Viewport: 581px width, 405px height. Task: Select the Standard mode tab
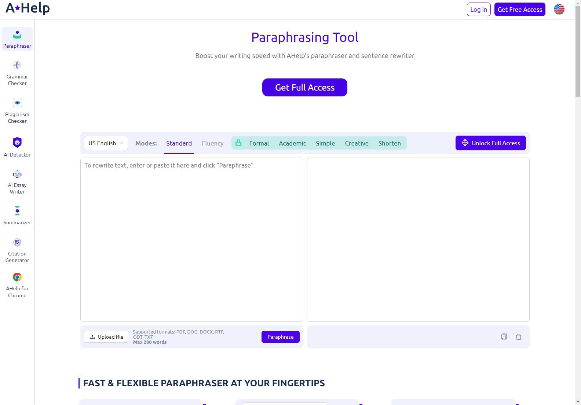click(x=179, y=143)
